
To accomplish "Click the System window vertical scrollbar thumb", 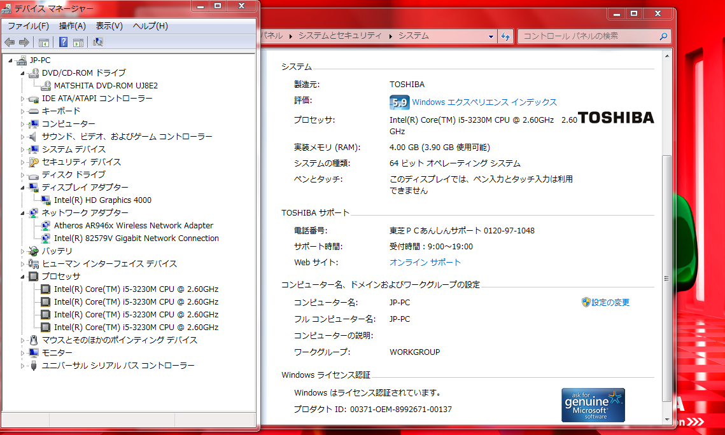I will 666,279.
